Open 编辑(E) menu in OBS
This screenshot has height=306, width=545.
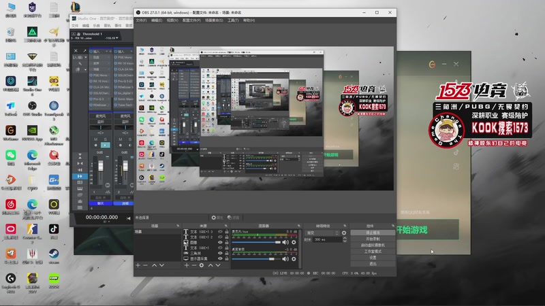[x=157, y=20]
